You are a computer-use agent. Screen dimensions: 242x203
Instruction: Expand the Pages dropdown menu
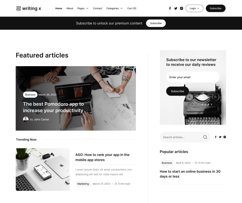pos(83,8)
